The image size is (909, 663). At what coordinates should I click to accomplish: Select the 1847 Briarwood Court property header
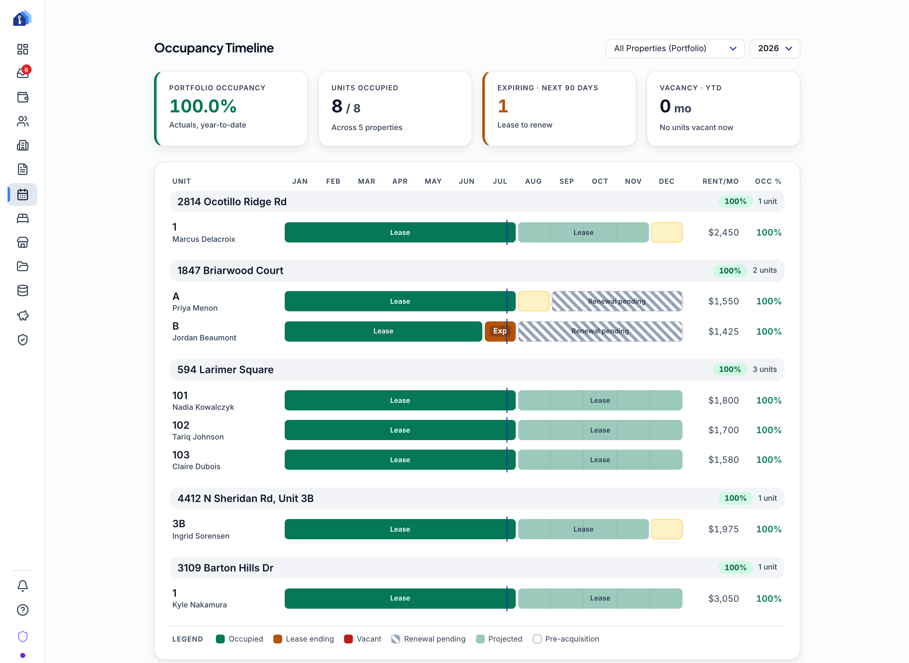tap(477, 271)
